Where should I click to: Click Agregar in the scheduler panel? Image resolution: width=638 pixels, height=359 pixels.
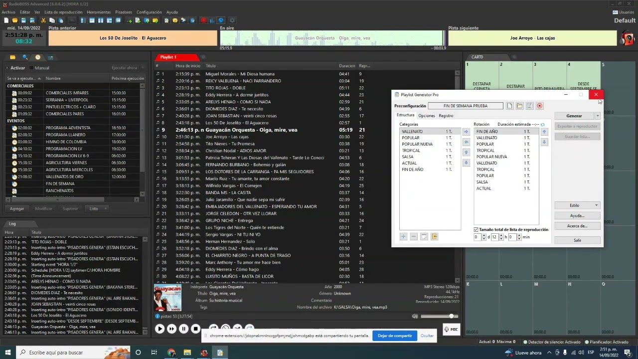[17, 208]
